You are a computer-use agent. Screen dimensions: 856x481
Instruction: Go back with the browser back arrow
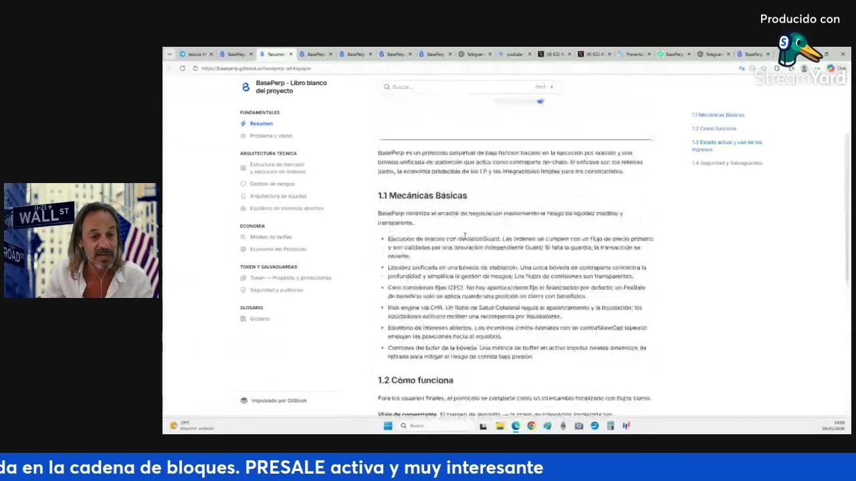click(169, 68)
